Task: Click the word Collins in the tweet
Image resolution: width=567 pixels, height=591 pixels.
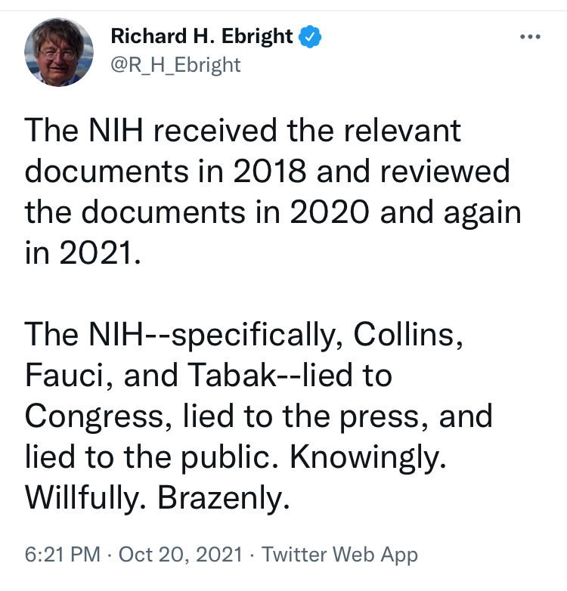Action: coord(404,334)
